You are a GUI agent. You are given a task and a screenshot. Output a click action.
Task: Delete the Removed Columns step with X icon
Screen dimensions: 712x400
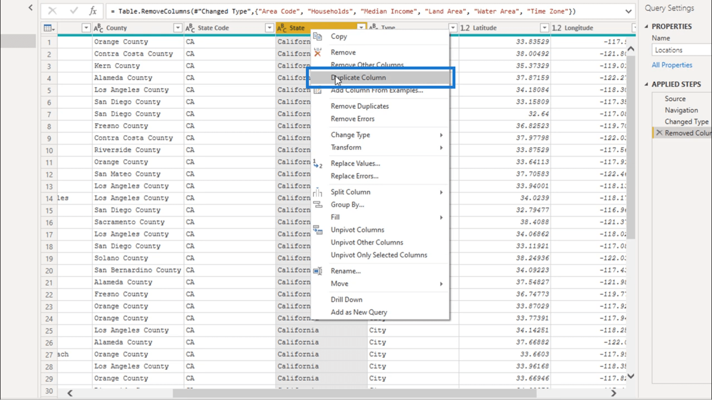click(659, 133)
